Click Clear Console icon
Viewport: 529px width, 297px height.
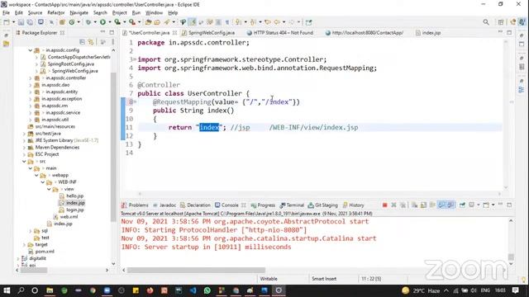415,205
